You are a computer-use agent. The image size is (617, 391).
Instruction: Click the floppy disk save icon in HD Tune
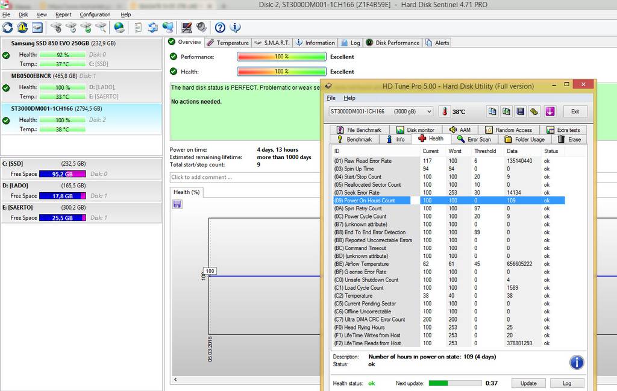[x=520, y=111]
